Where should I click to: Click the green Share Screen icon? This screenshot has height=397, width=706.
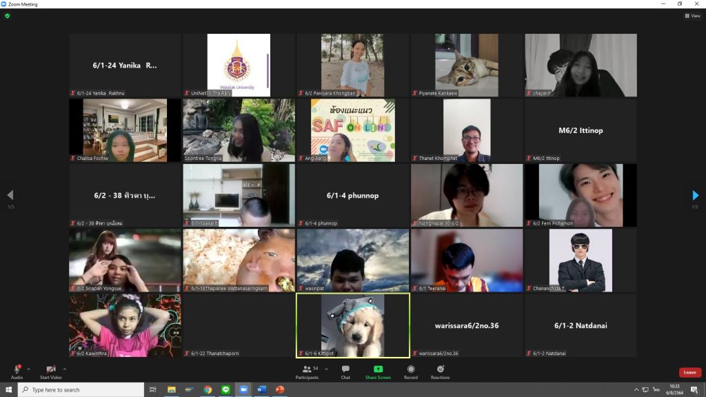[378, 370]
